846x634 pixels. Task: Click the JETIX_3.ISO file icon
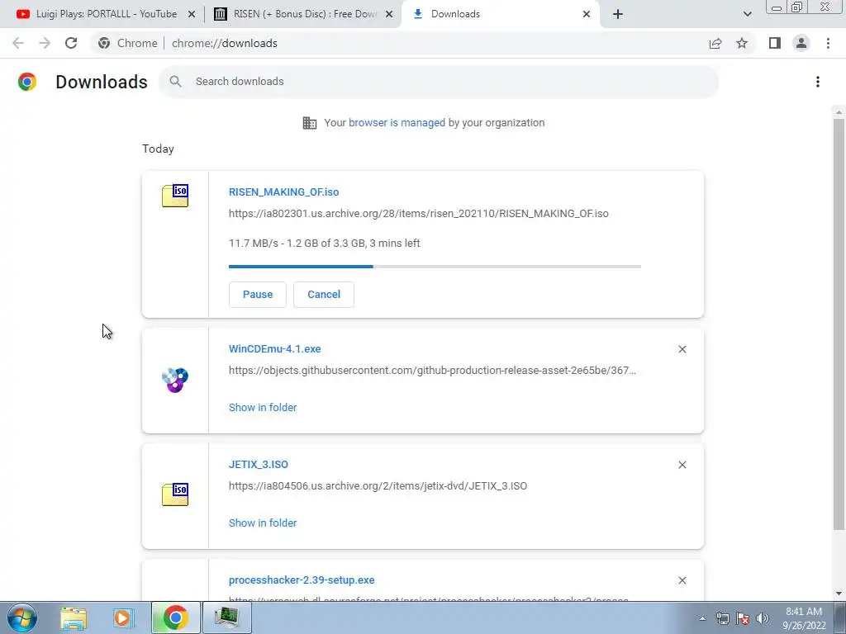click(175, 494)
